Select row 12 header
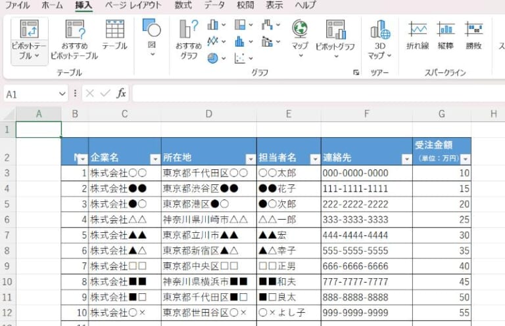The image size is (505, 326). (x=7, y=312)
